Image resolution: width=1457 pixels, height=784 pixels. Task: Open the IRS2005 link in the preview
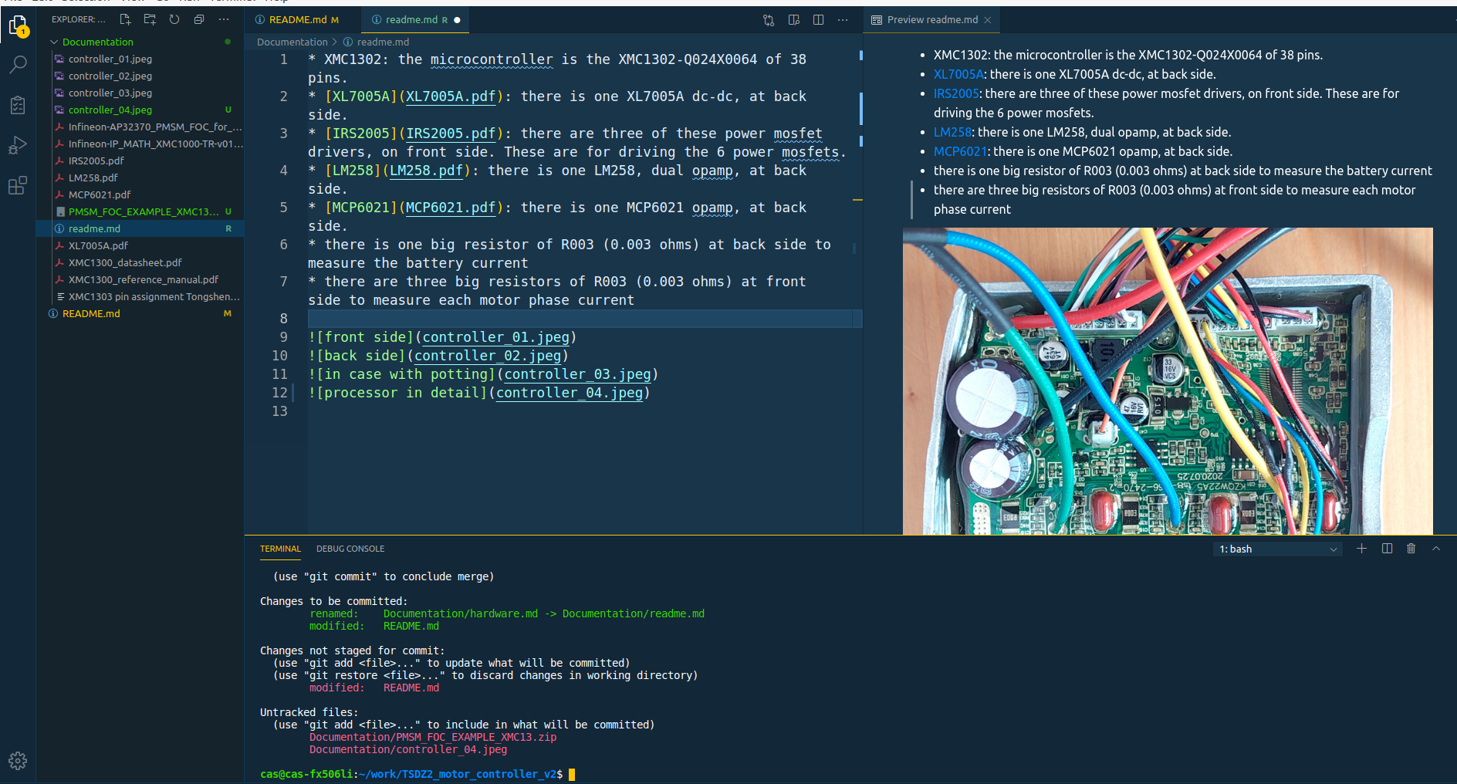tap(956, 93)
